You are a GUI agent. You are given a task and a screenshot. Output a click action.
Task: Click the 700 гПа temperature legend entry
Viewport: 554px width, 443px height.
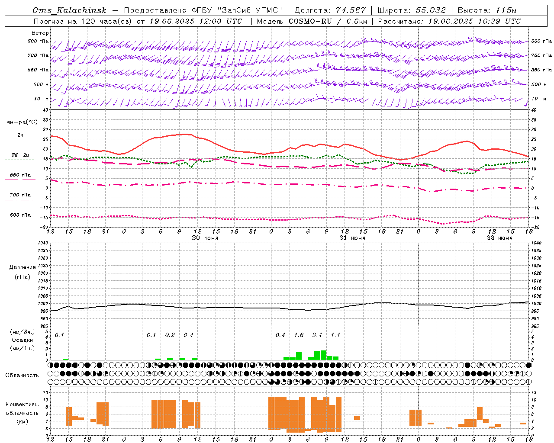point(20,195)
